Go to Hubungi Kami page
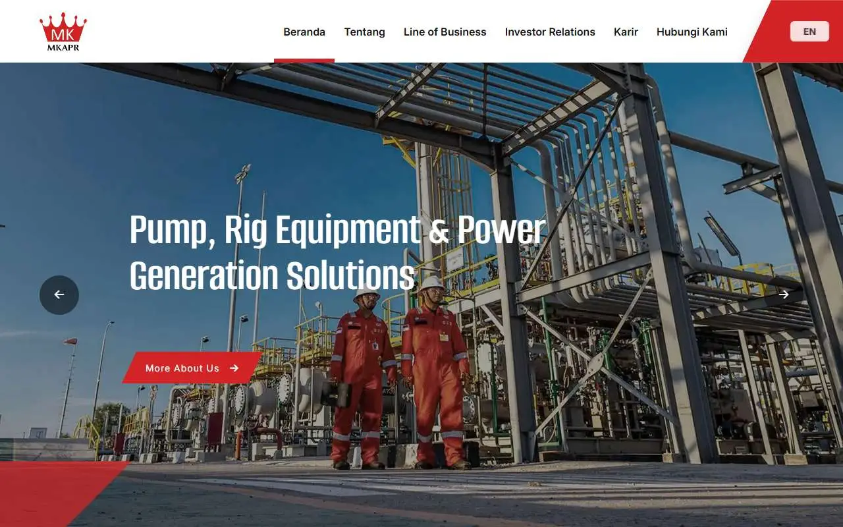843x527 pixels. (x=692, y=32)
